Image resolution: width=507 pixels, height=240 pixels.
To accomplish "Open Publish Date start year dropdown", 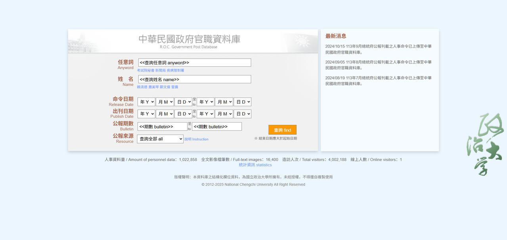I will point(146,114).
